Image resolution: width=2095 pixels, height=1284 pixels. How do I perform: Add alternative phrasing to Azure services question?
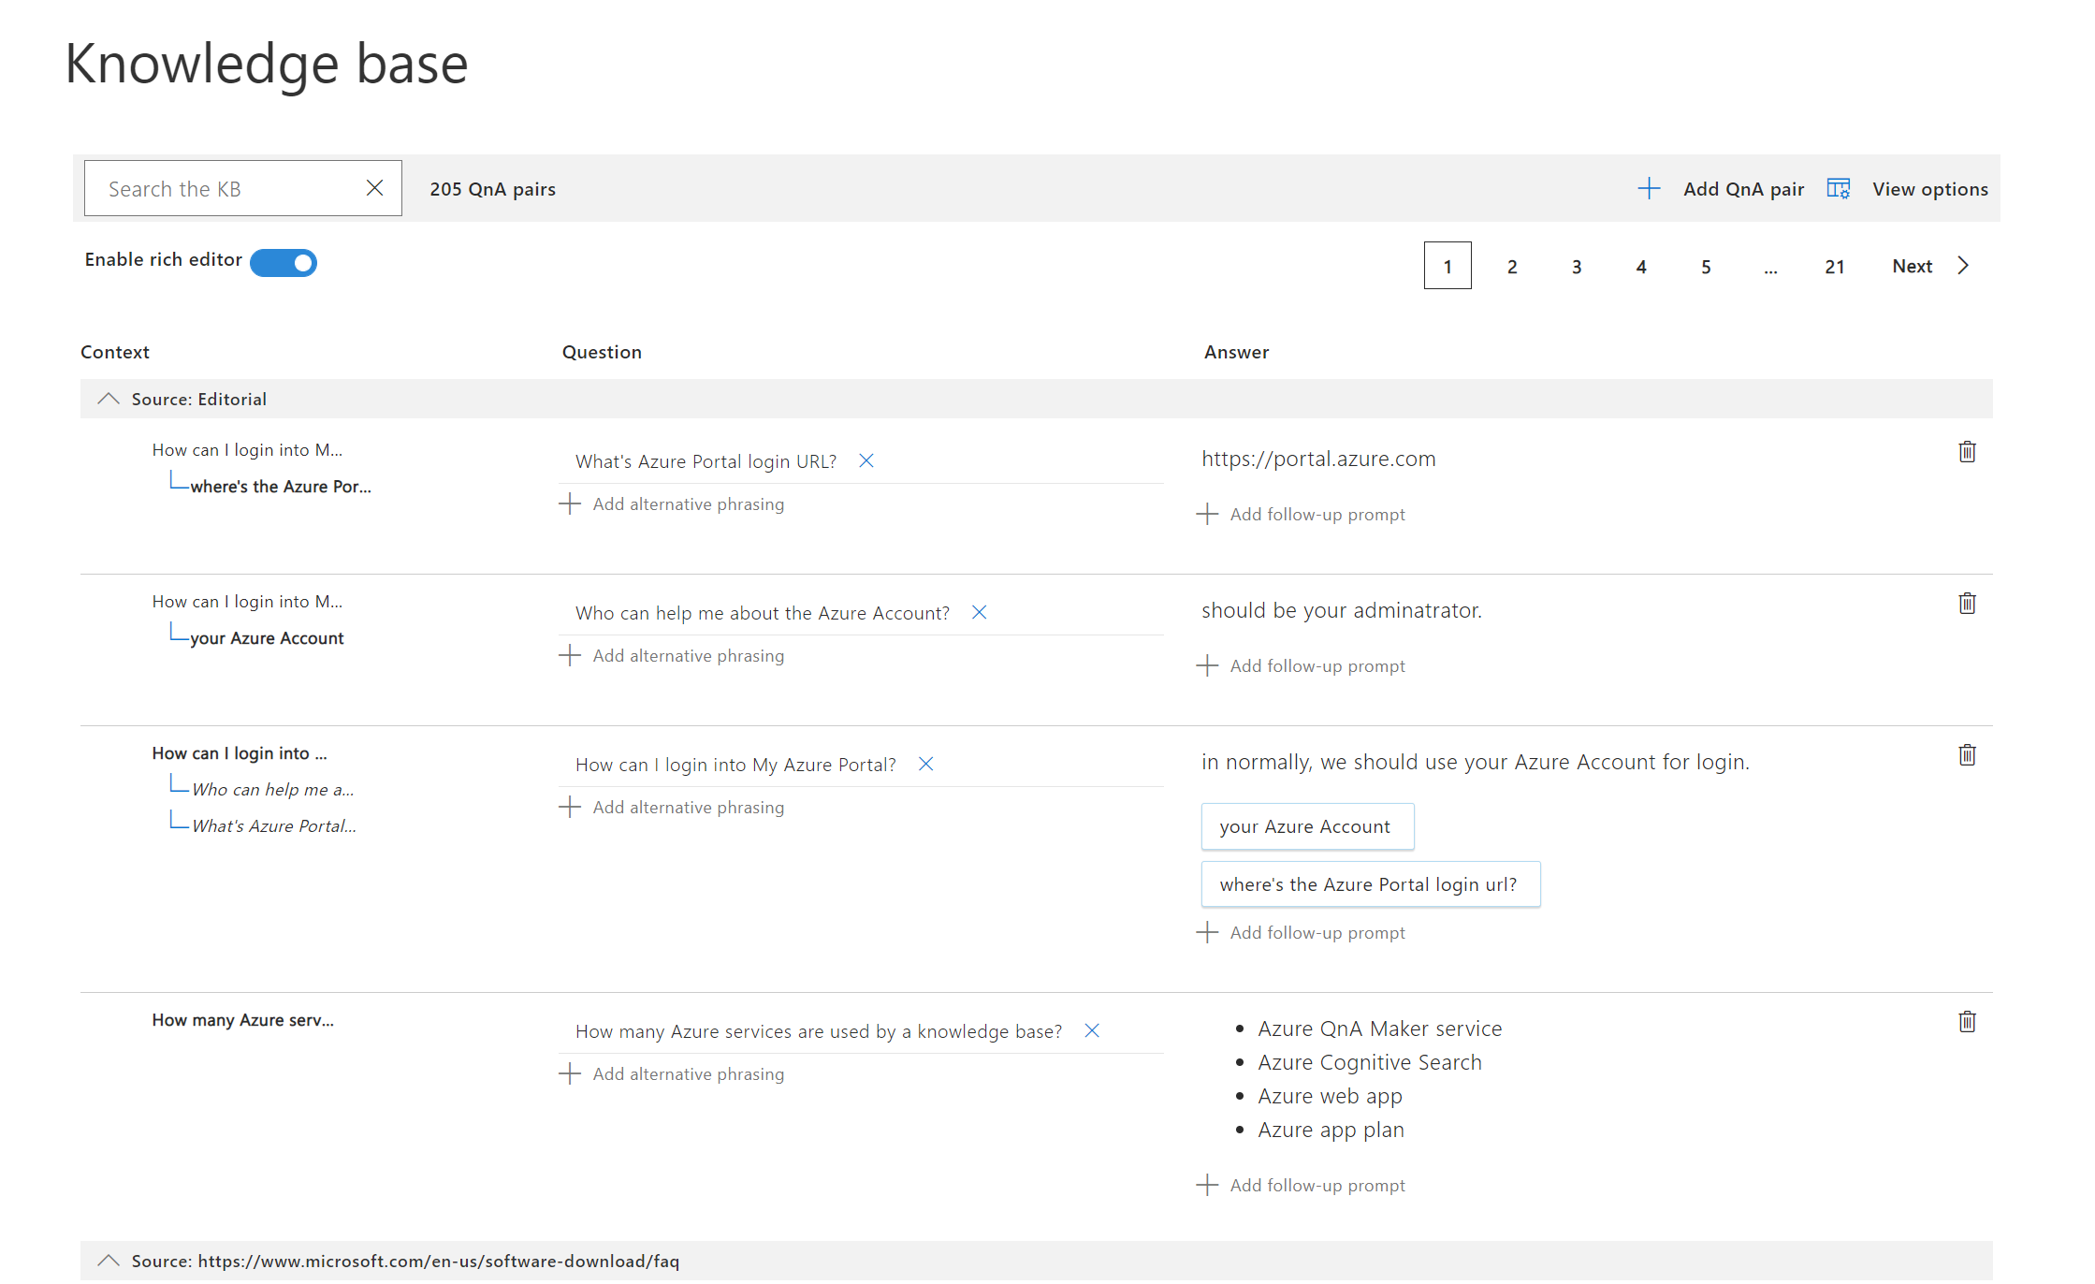(672, 1074)
